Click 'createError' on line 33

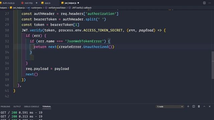point(70,47)
